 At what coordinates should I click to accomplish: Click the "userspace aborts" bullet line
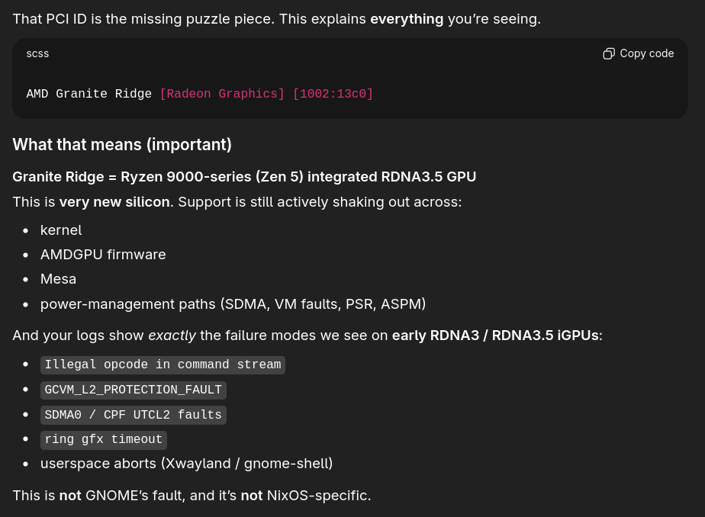tap(186, 463)
